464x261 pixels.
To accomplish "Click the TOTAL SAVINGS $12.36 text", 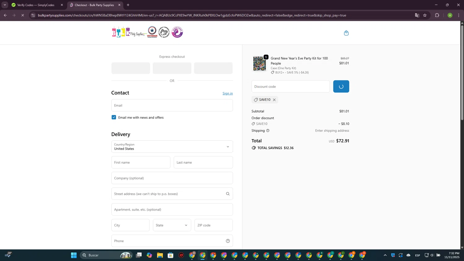I will (x=276, y=148).
